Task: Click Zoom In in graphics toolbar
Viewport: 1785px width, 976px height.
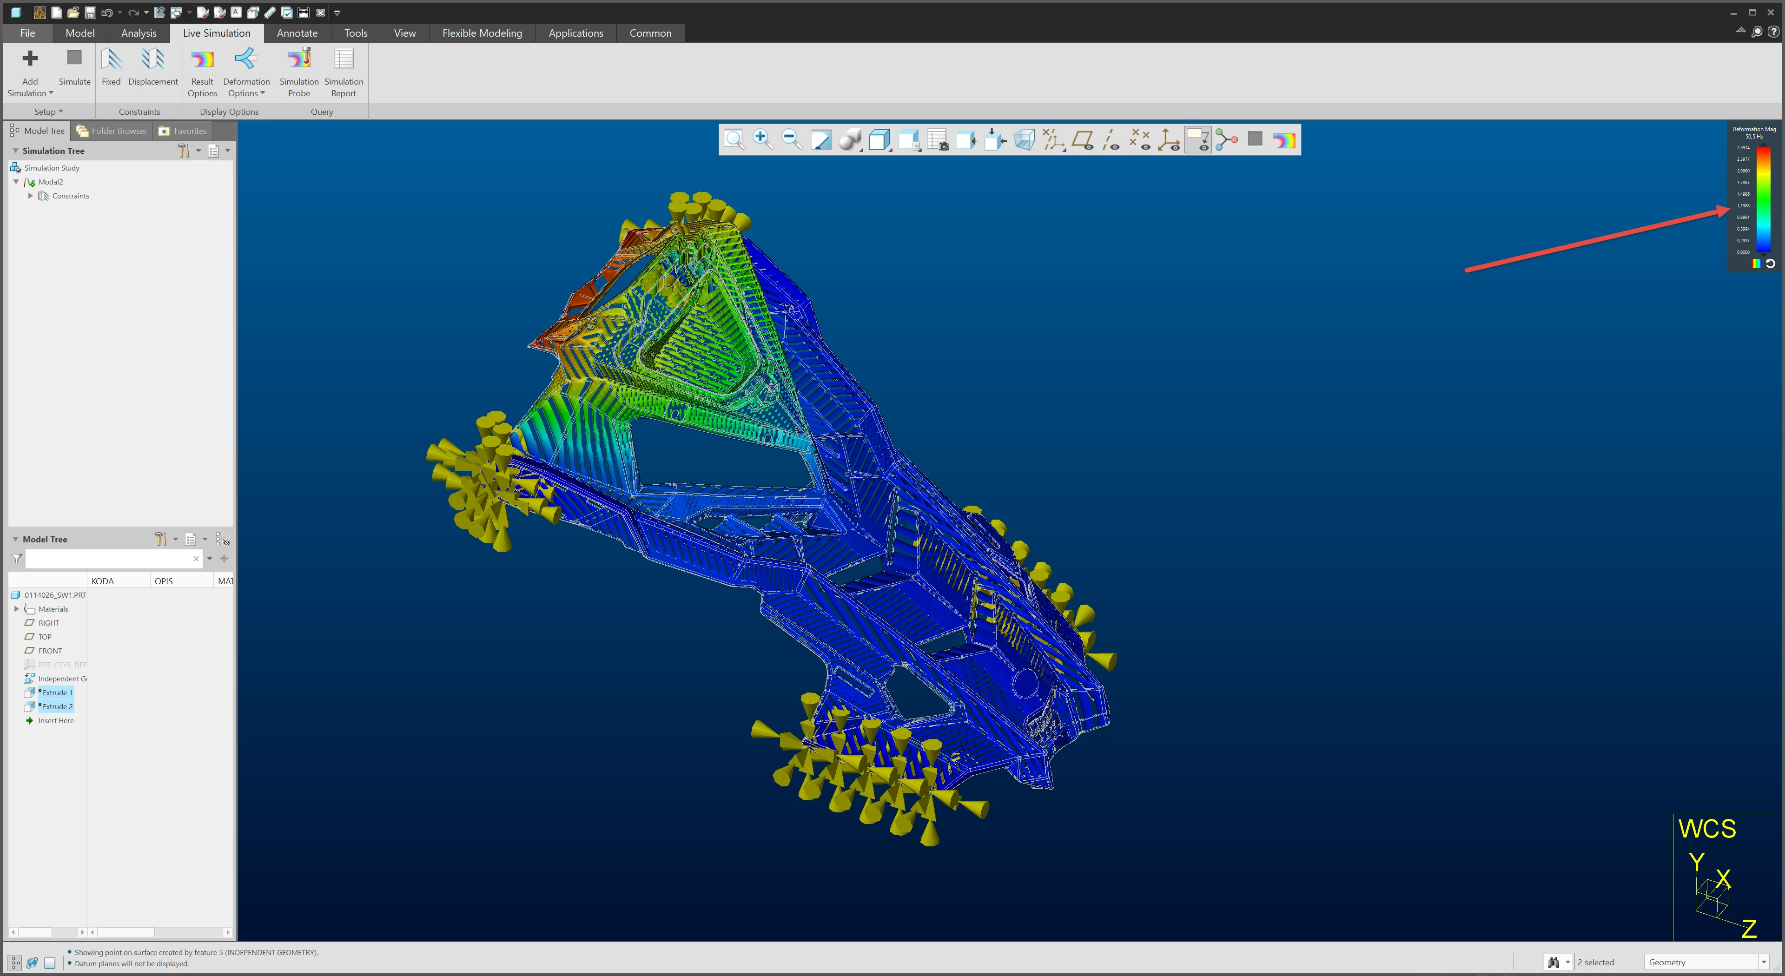Action: coord(762,139)
